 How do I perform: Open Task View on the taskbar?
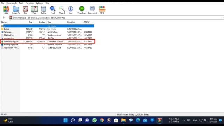[80, 120]
